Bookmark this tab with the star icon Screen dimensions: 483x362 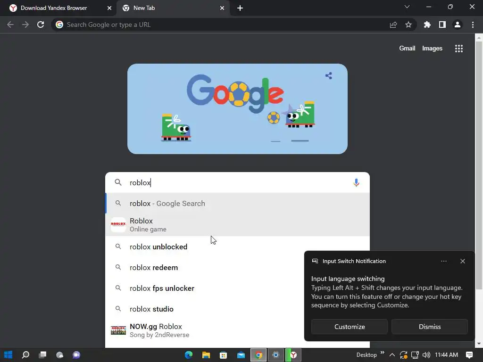[x=408, y=25]
